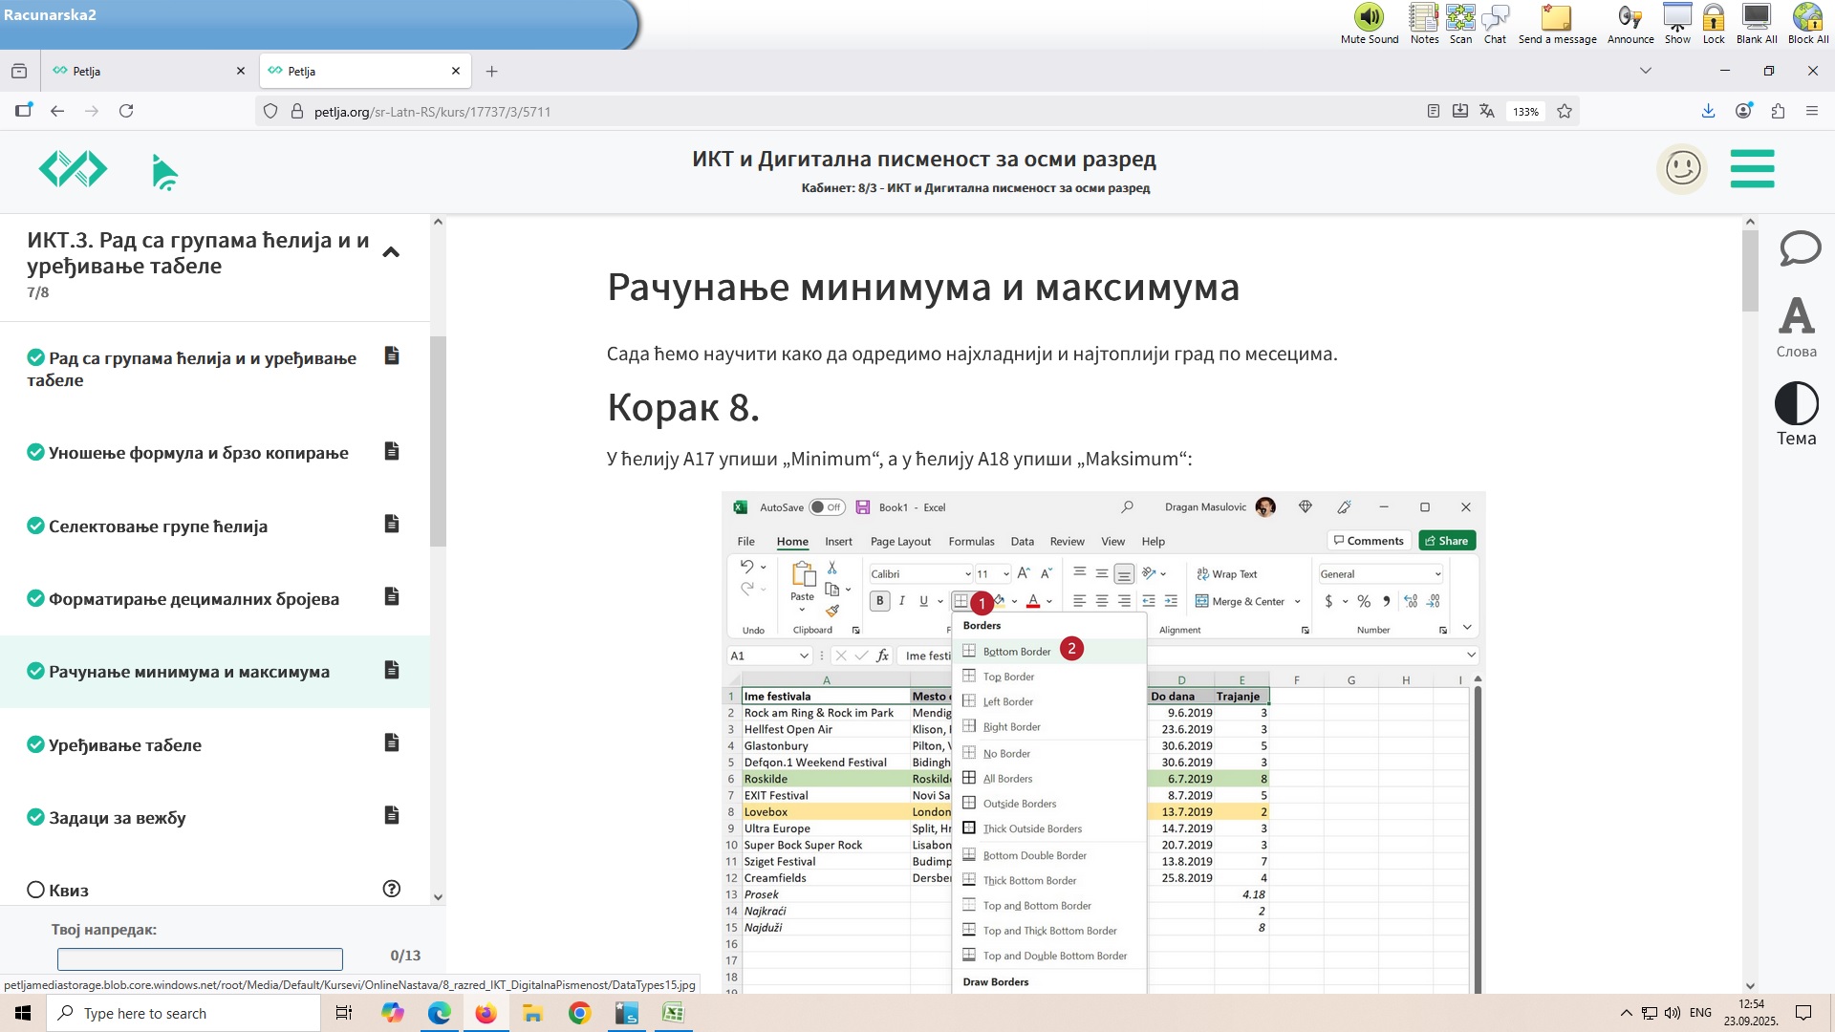Click the smiley face profile icon

click(x=1682, y=169)
